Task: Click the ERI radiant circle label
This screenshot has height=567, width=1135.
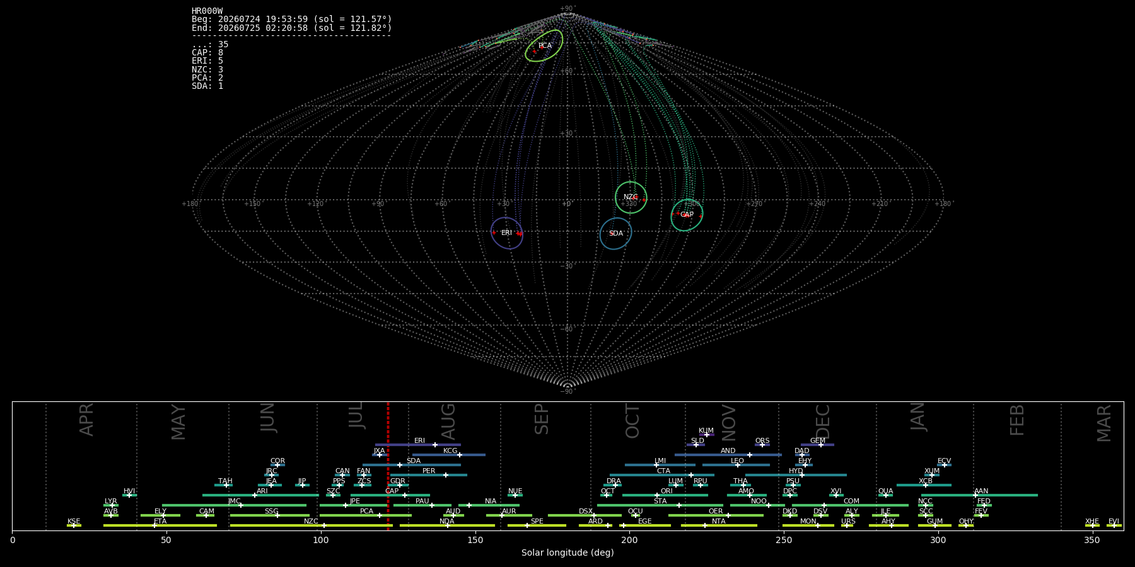Action: pos(507,233)
